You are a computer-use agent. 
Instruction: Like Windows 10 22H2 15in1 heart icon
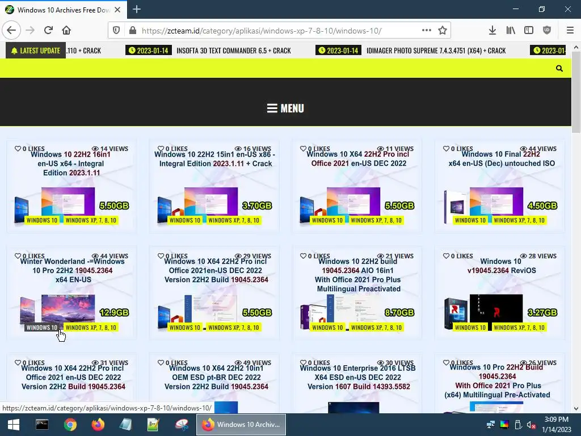point(161,149)
